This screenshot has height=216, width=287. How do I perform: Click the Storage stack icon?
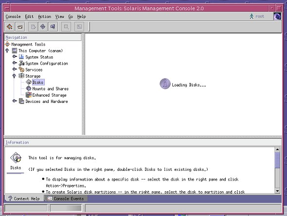pyautogui.click(x=21, y=76)
